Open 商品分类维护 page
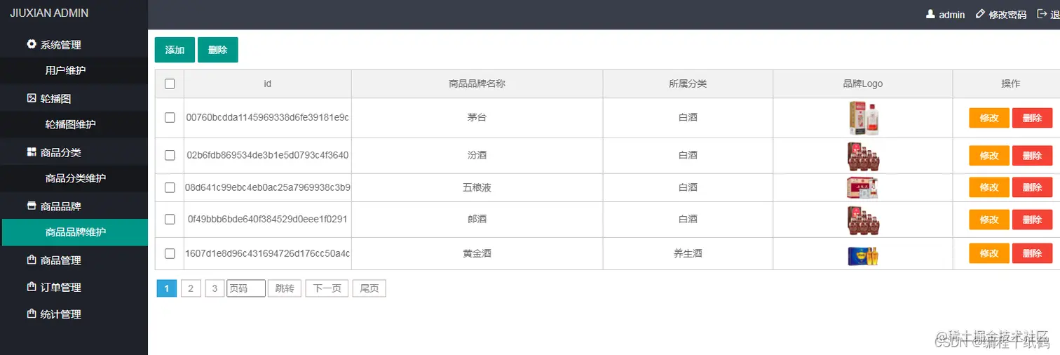The width and height of the screenshot is (1060, 355). (x=74, y=178)
